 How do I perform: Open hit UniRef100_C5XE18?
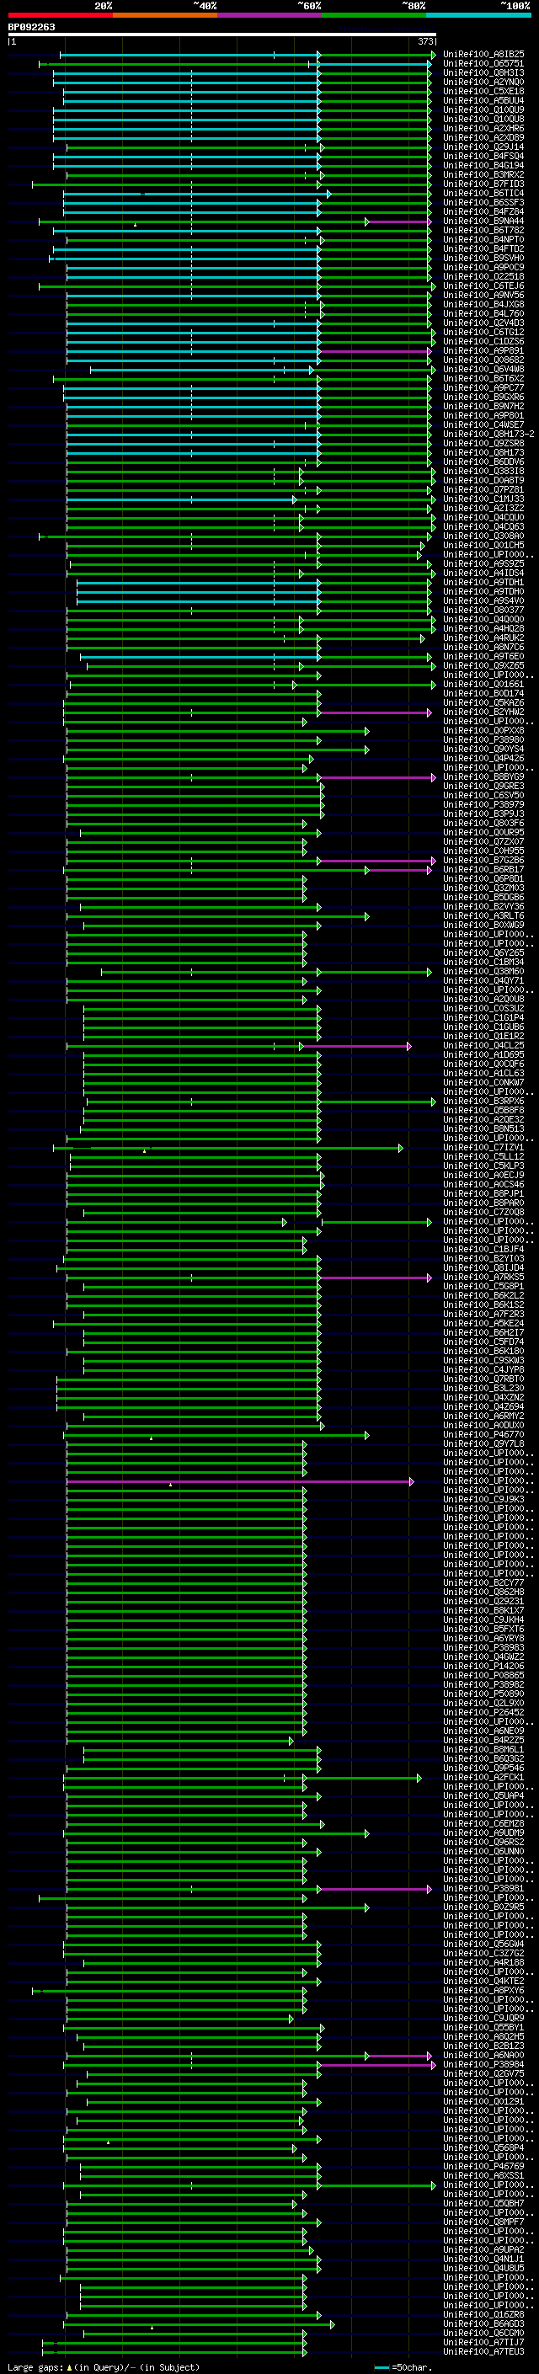[483, 91]
